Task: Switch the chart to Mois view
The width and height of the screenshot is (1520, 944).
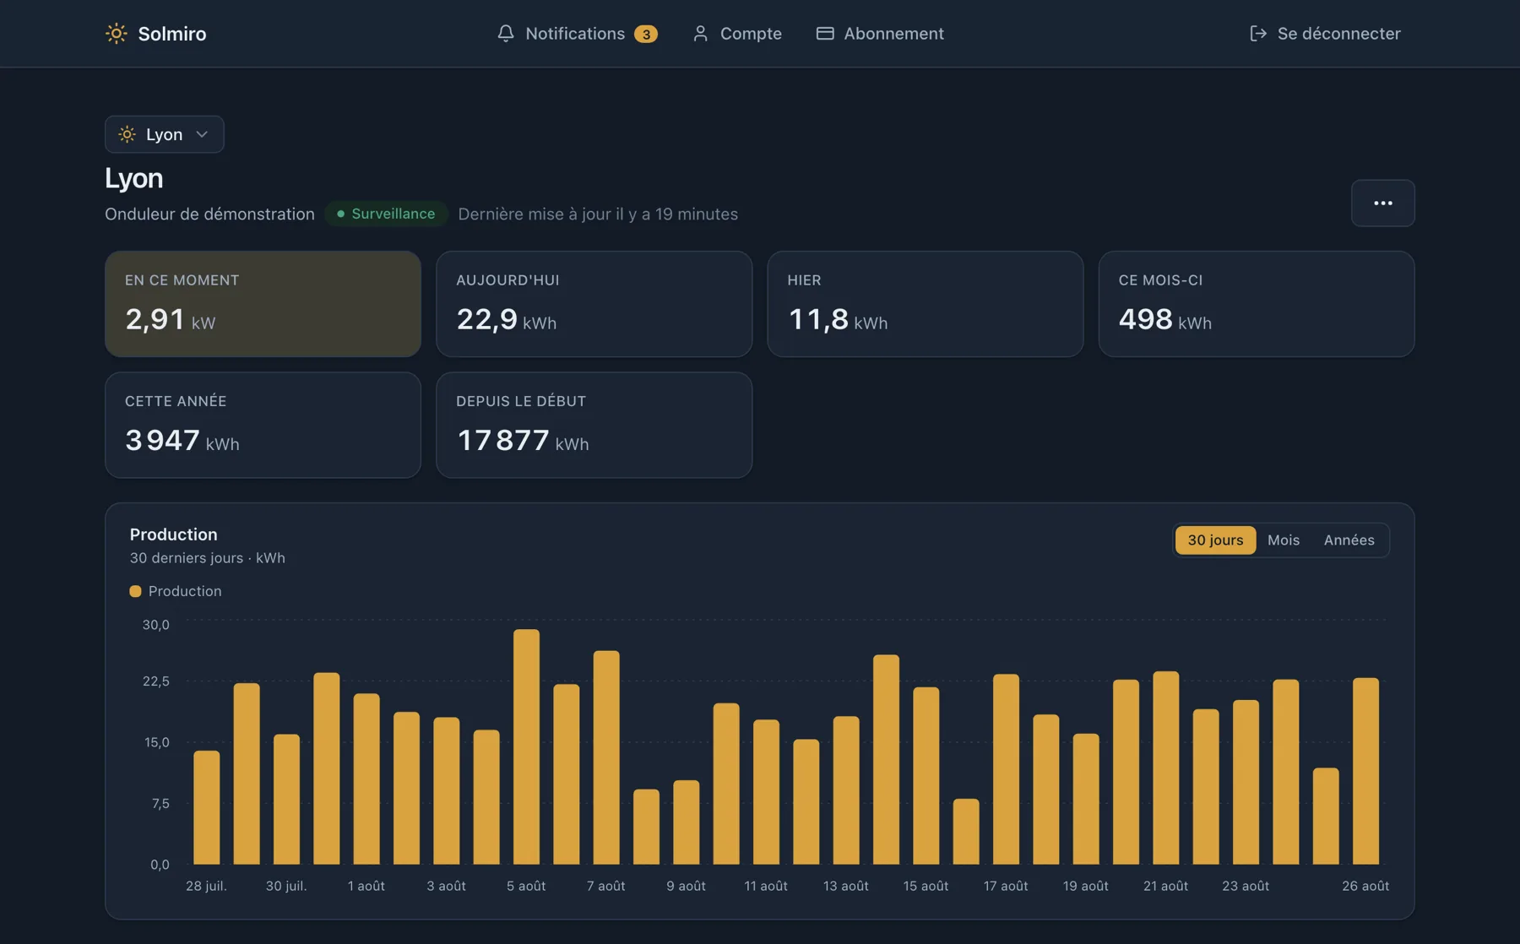Action: 1283,540
